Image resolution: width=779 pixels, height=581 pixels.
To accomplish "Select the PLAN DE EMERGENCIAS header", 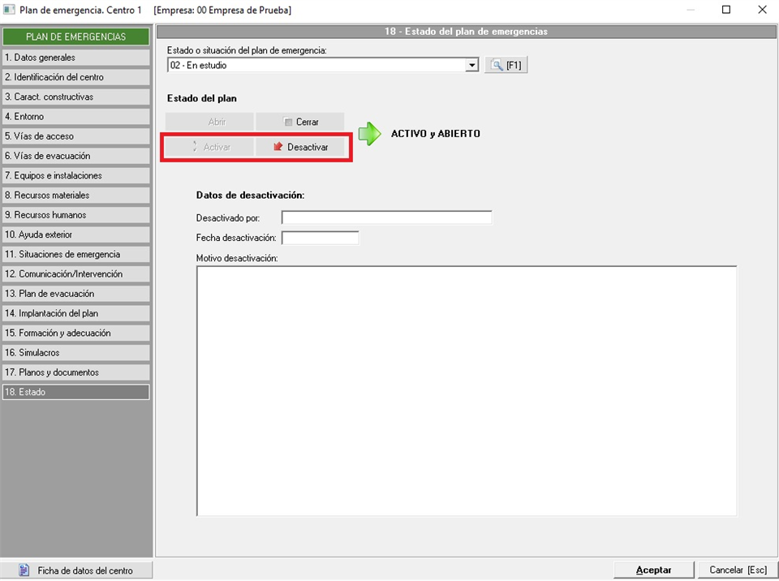I will pos(75,37).
